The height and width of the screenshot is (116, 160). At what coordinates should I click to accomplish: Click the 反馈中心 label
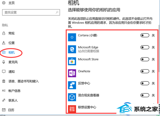[x=84, y=83]
